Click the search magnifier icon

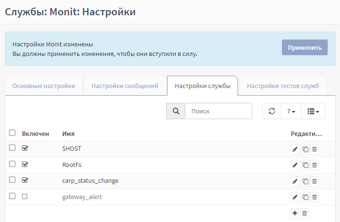[176, 111]
